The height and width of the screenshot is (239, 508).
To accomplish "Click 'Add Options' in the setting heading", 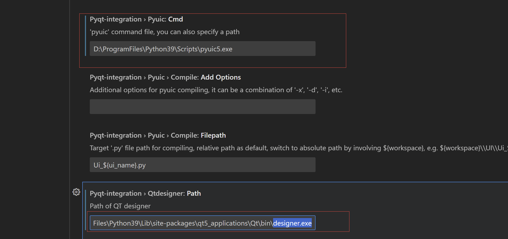I will (x=221, y=77).
